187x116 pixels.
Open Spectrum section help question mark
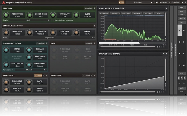click(94, 8)
